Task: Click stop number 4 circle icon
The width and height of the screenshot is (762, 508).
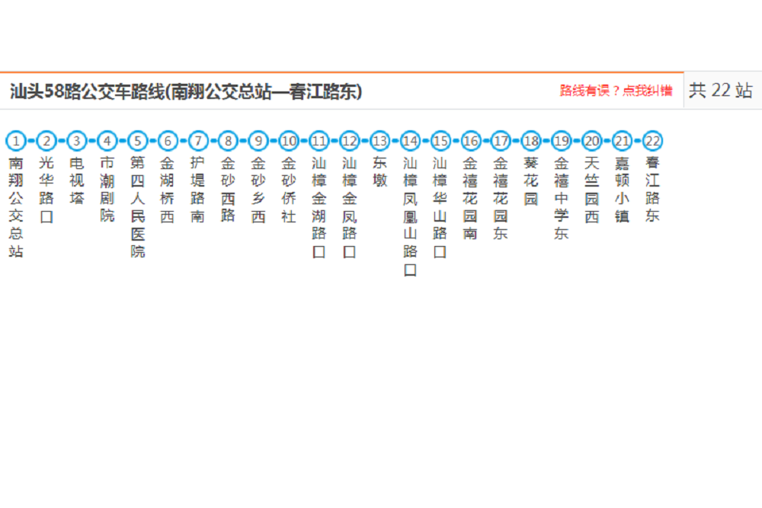Action: [107, 141]
